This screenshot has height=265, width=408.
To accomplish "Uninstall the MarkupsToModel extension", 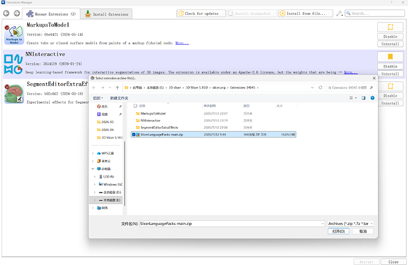I will tap(390, 44).
